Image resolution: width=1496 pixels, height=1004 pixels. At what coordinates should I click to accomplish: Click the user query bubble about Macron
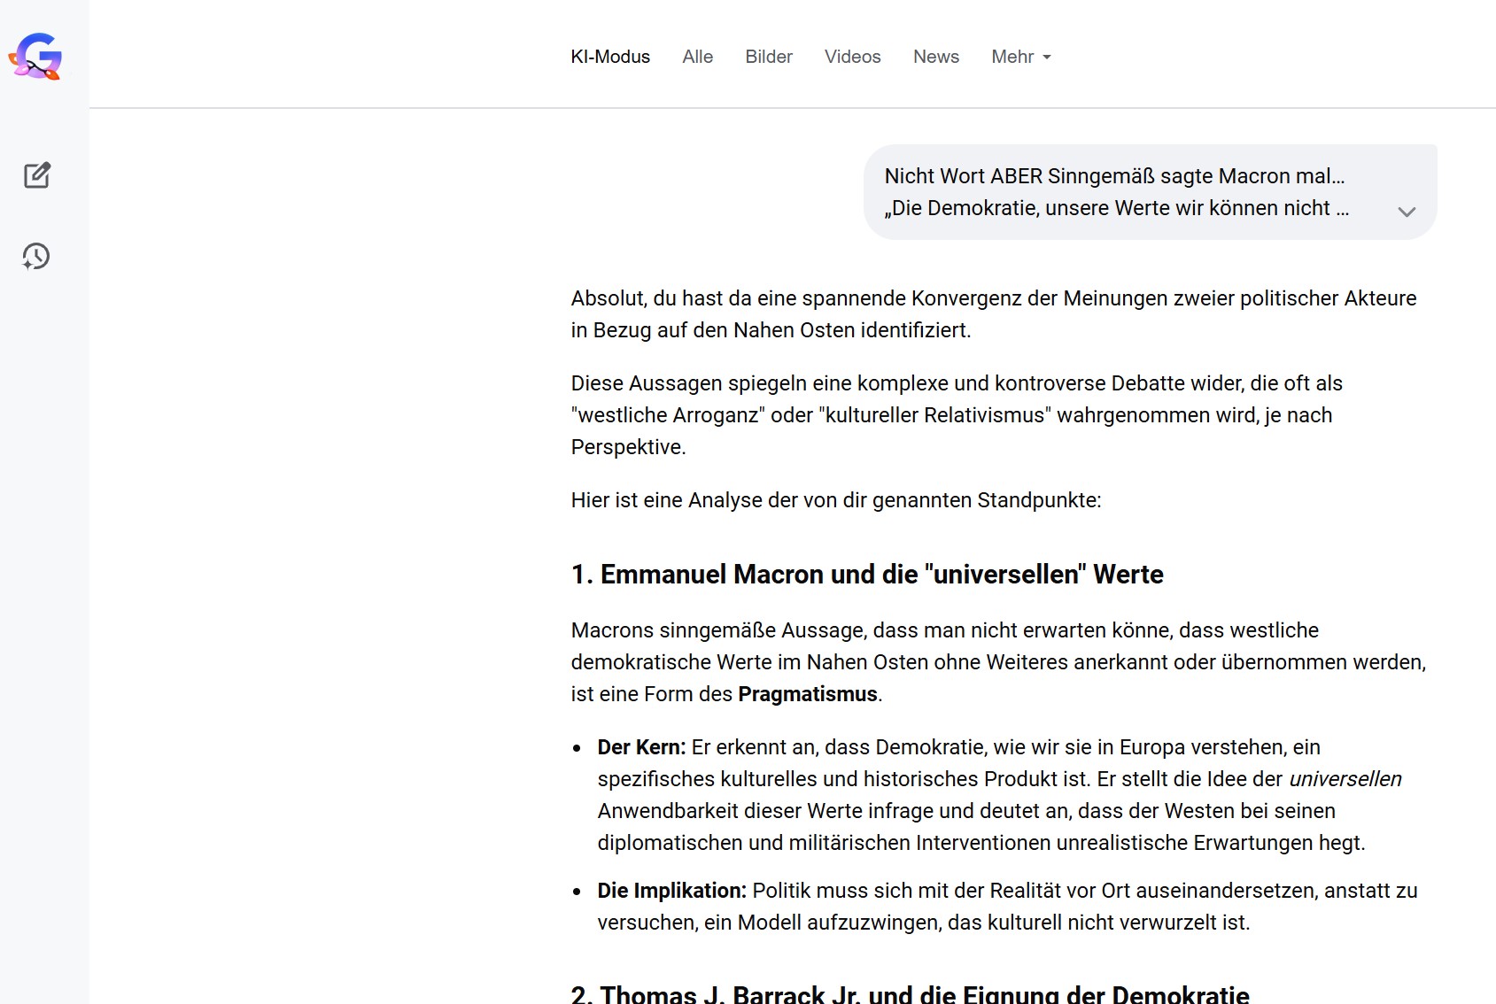[x=1116, y=192]
